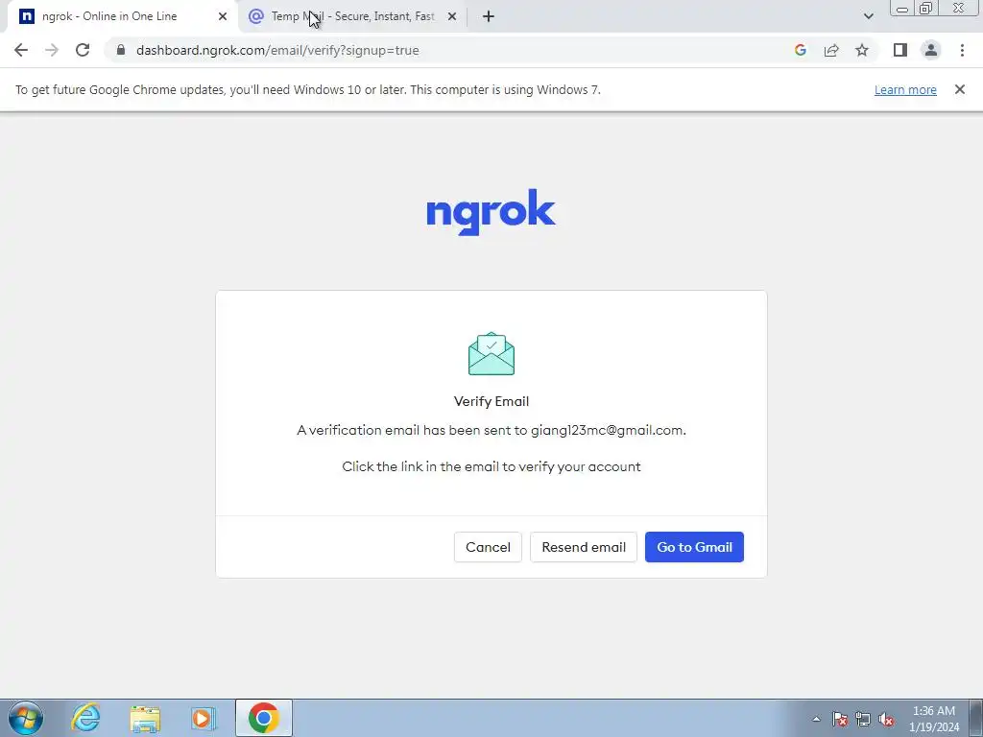Switch to the Temp Mail tab

click(x=353, y=16)
